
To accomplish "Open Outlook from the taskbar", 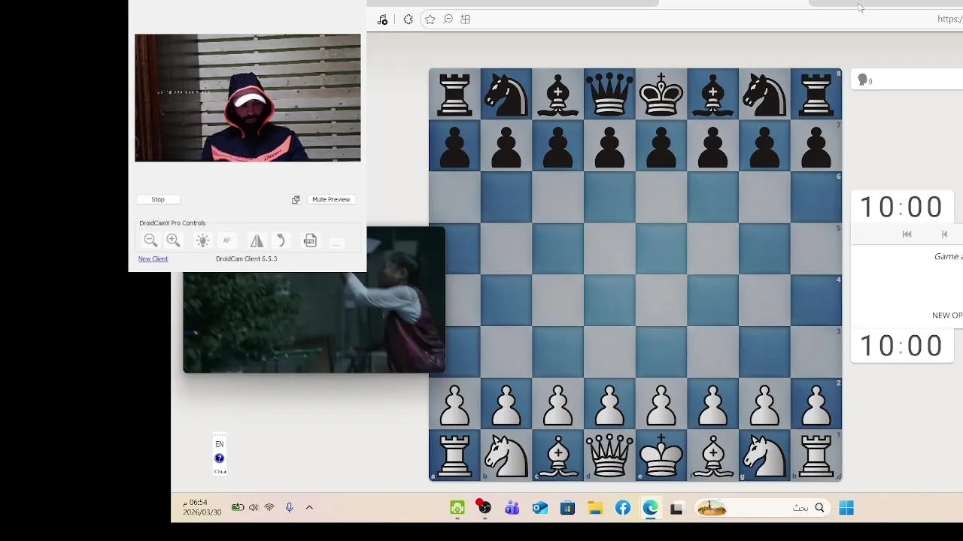I will 539,509.
